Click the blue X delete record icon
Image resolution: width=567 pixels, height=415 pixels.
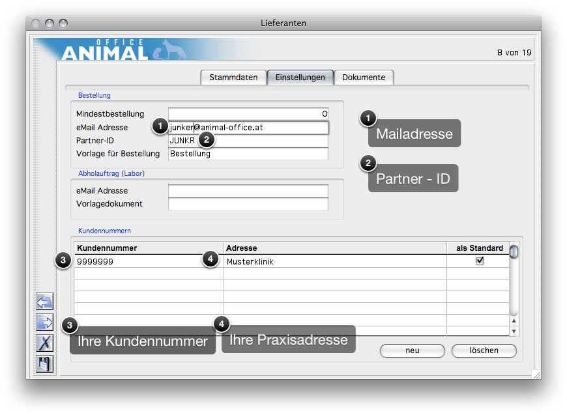point(44,343)
